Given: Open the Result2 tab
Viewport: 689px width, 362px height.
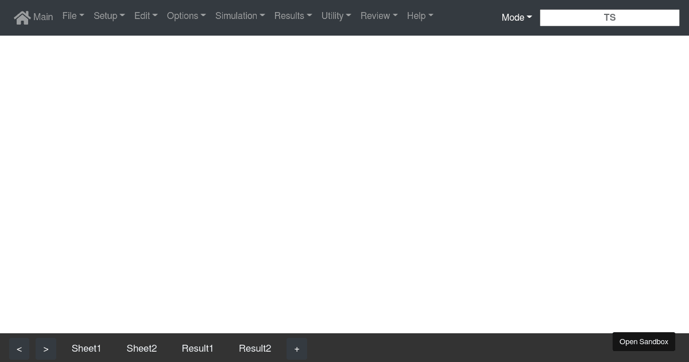Looking at the screenshot, I should pyautogui.click(x=255, y=348).
